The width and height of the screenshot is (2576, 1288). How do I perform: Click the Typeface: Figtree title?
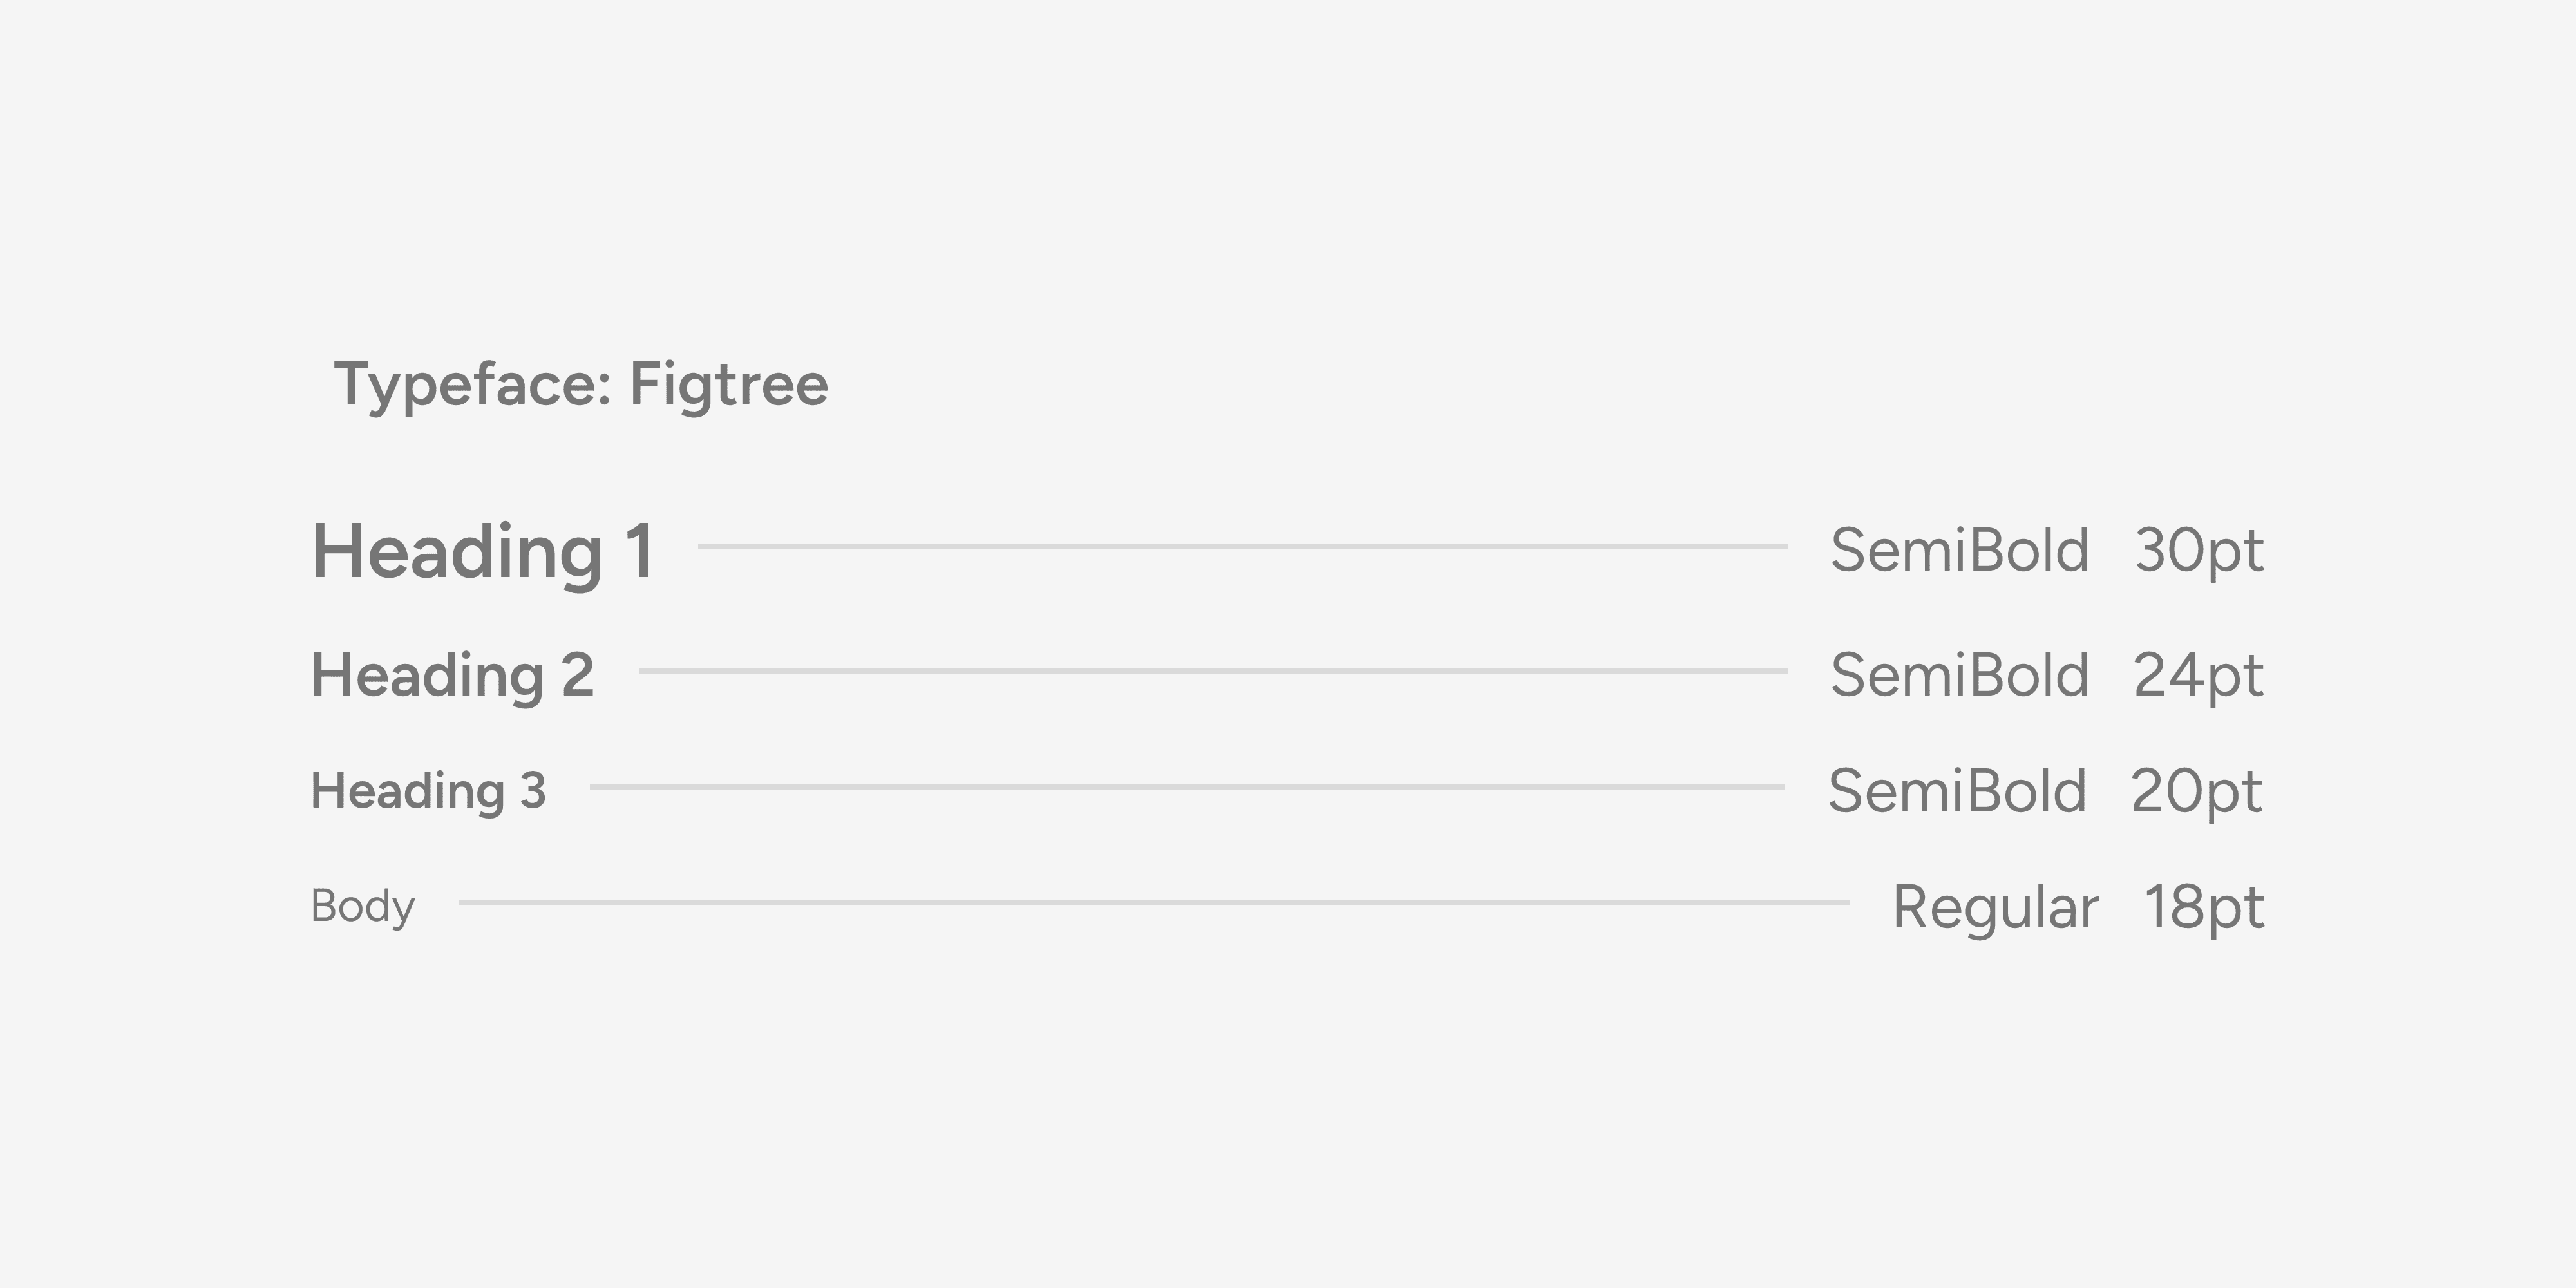coord(581,386)
